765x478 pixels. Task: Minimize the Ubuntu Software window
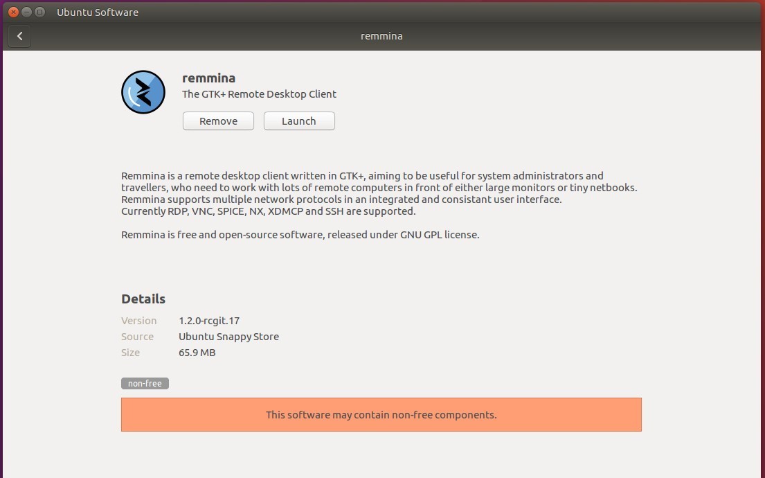(x=26, y=12)
